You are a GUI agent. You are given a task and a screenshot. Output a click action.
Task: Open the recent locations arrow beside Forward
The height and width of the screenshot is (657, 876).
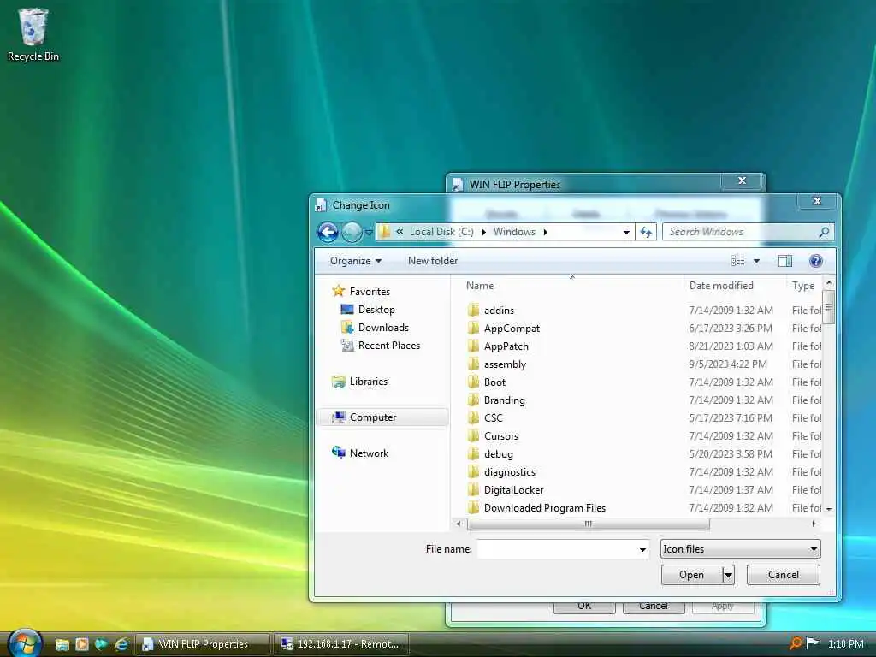(369, 233)
